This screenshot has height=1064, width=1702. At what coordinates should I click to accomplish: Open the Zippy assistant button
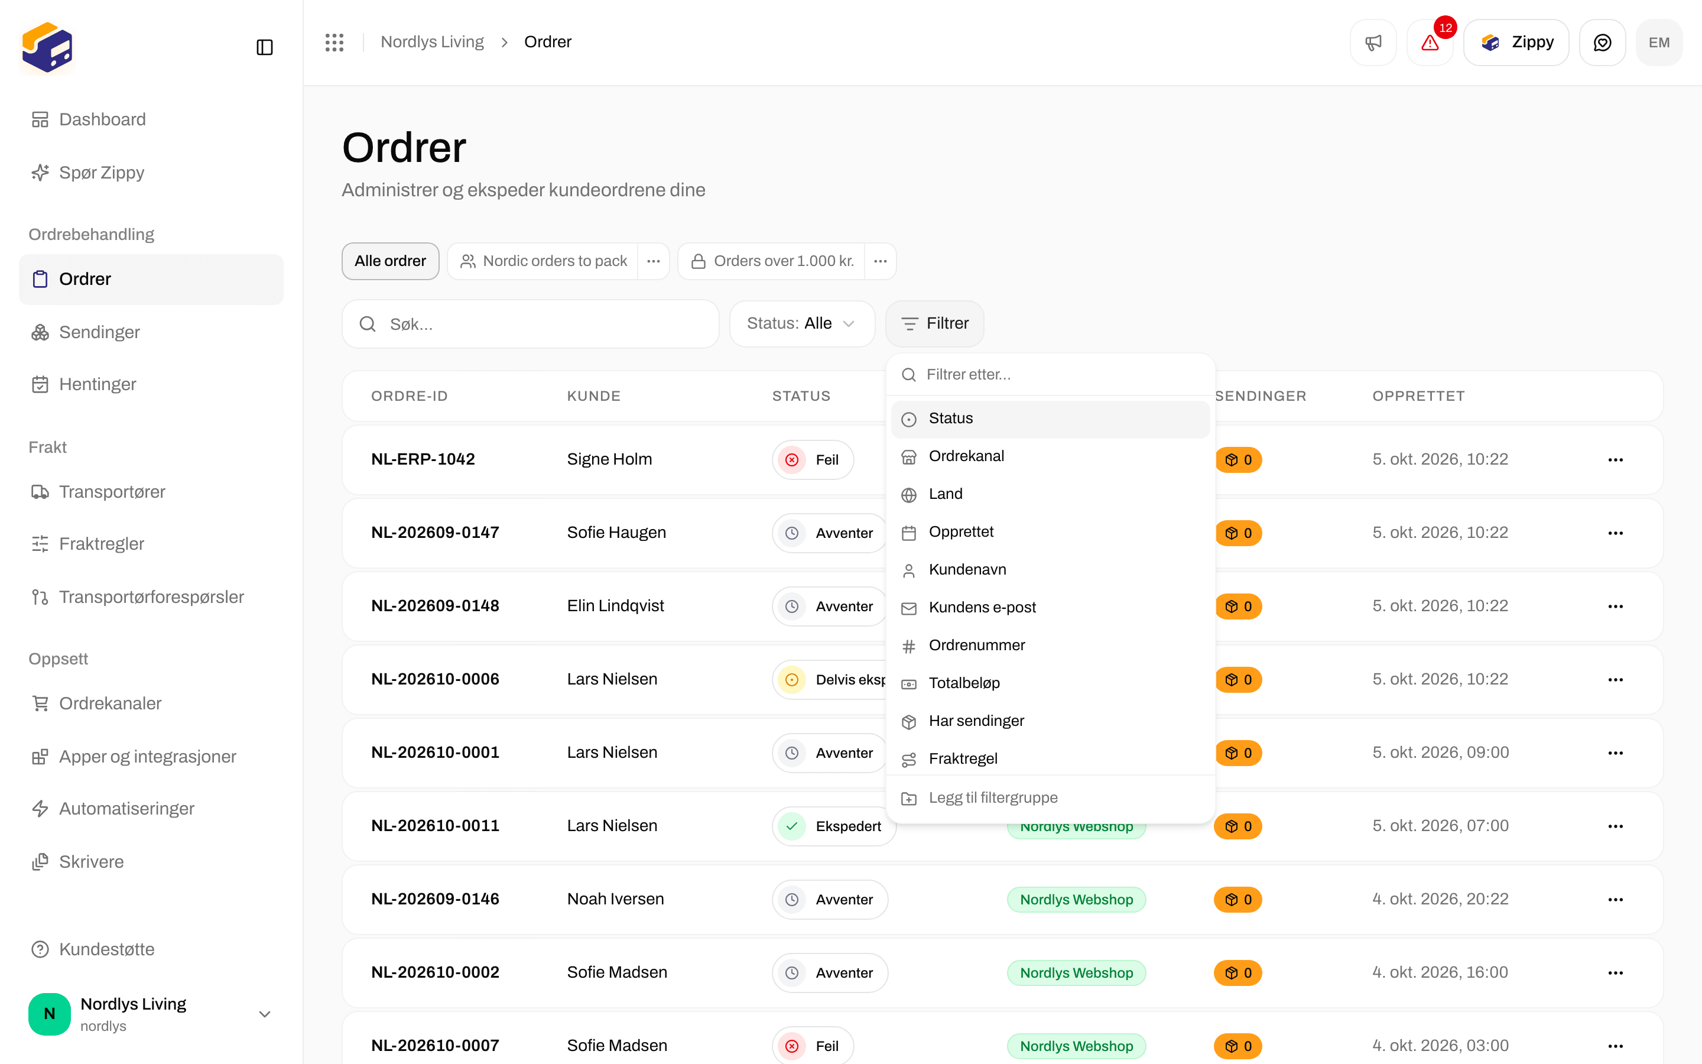tap(1516, 42)
